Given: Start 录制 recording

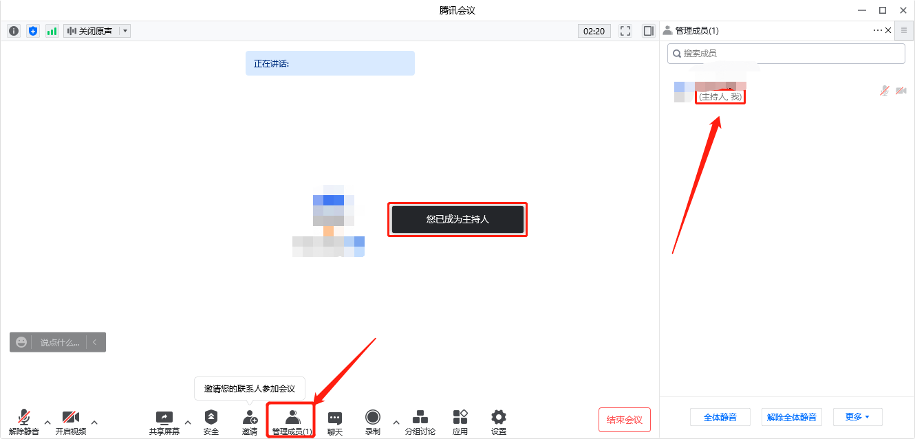Looking at the screenshot, I should 373,422.
